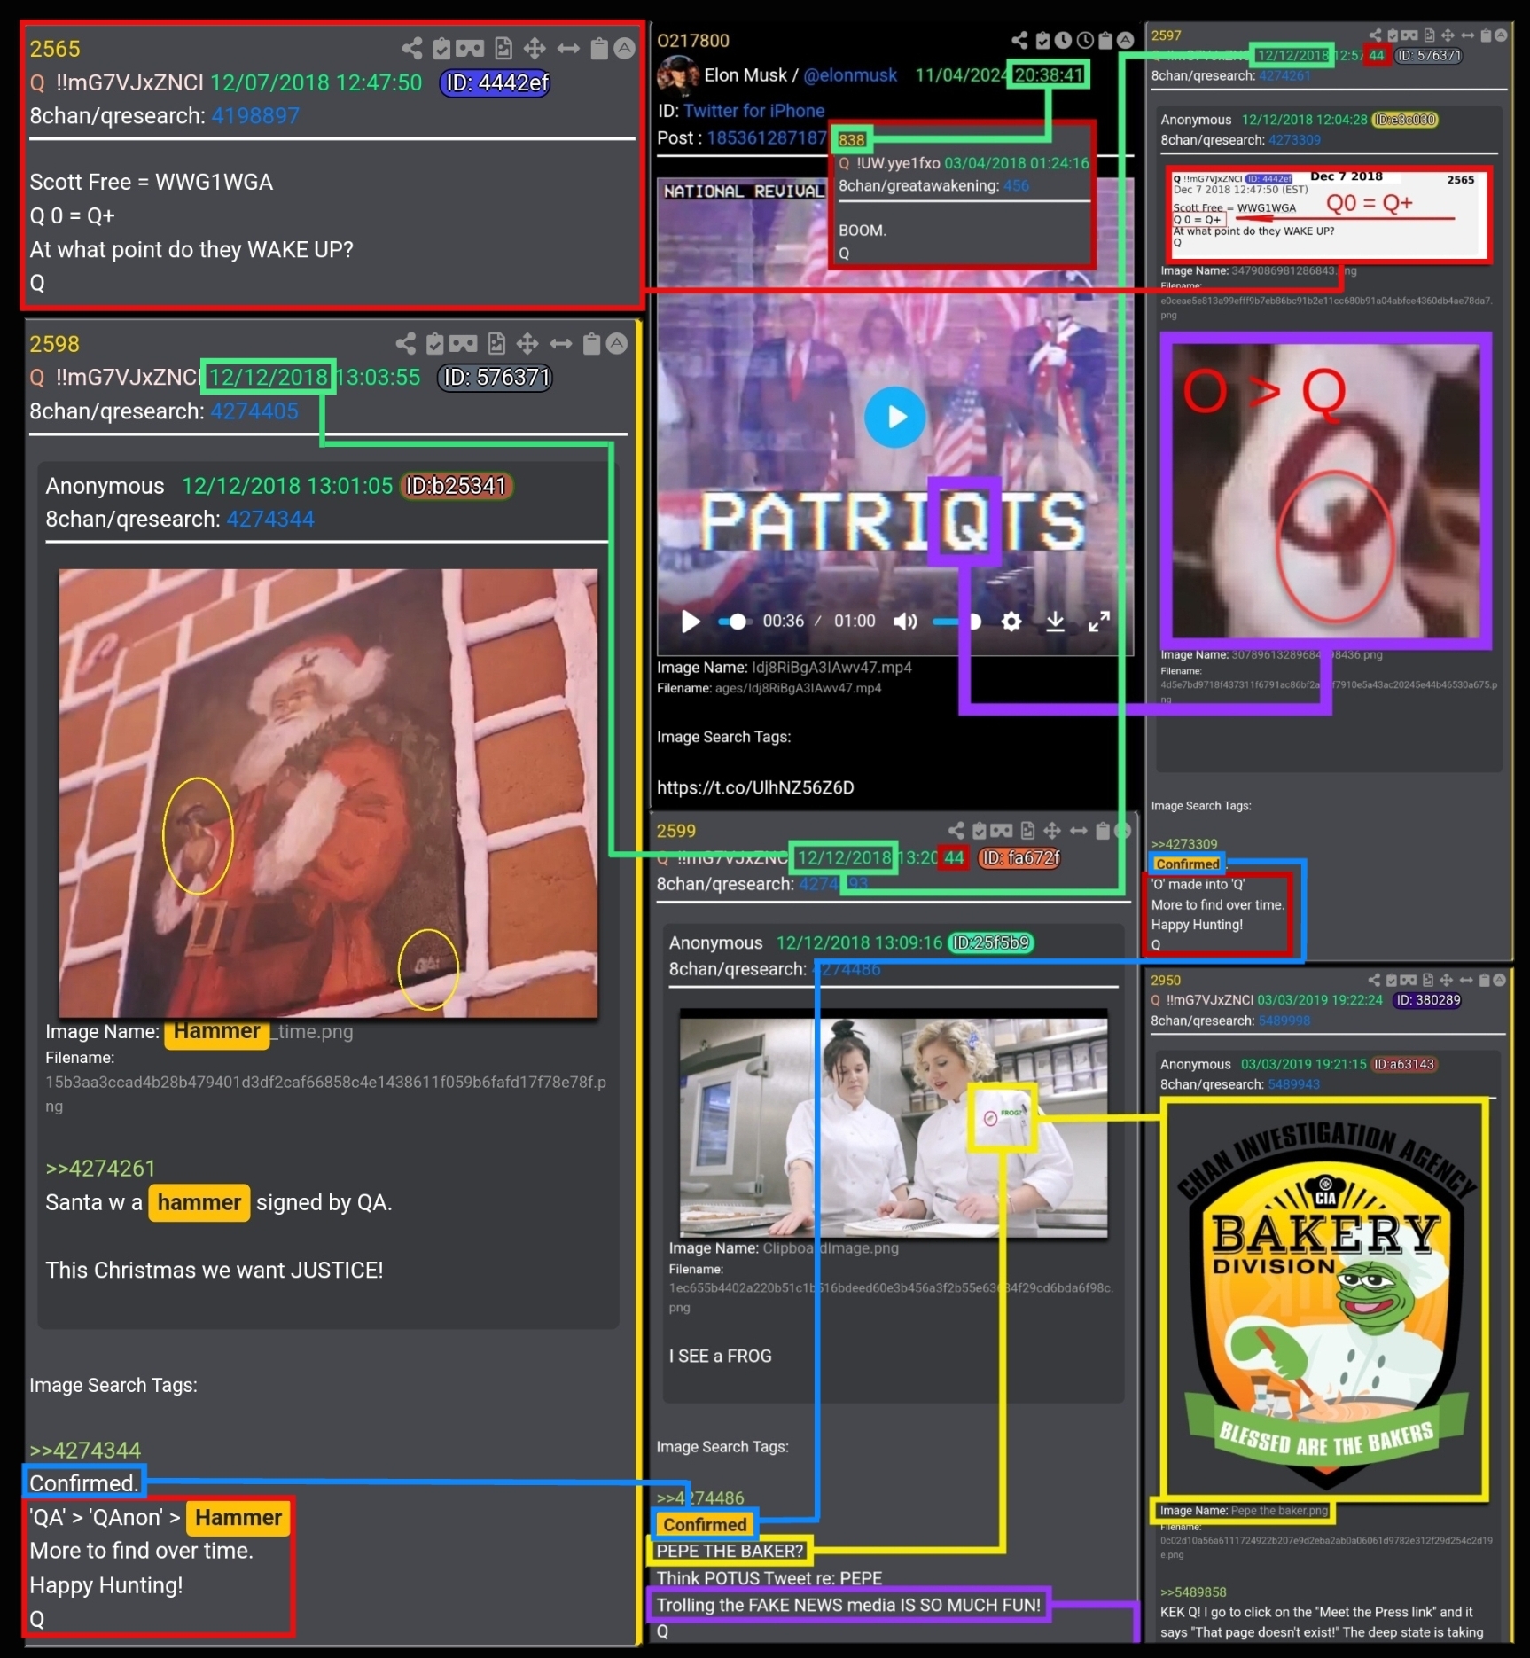Share post 2598 with the share icon

click(406, 344)
